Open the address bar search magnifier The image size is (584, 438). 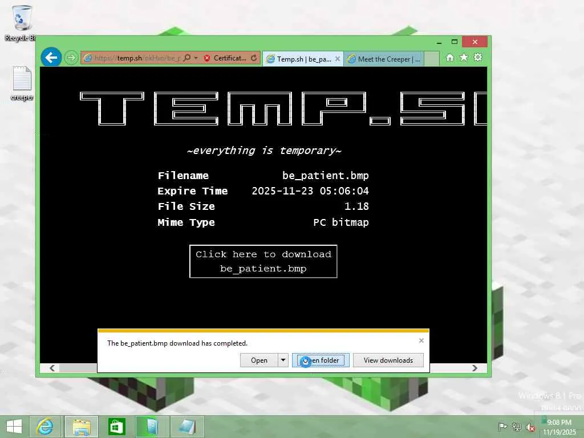tap(187, 58)
